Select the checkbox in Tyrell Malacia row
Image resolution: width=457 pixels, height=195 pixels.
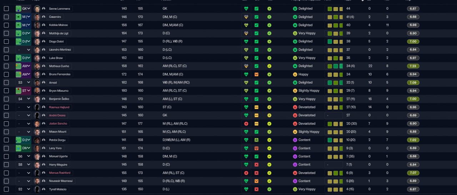pyautogui.click(x=6, y=189)
